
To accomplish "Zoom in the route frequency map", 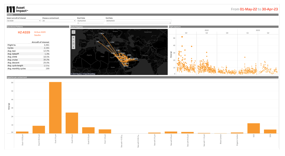I will pyautogui.click(x=73, y=38).
